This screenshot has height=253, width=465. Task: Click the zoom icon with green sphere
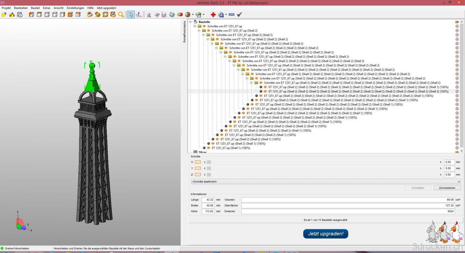point(98,14)
